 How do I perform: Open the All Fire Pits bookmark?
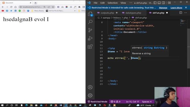(x=55, y=11)
